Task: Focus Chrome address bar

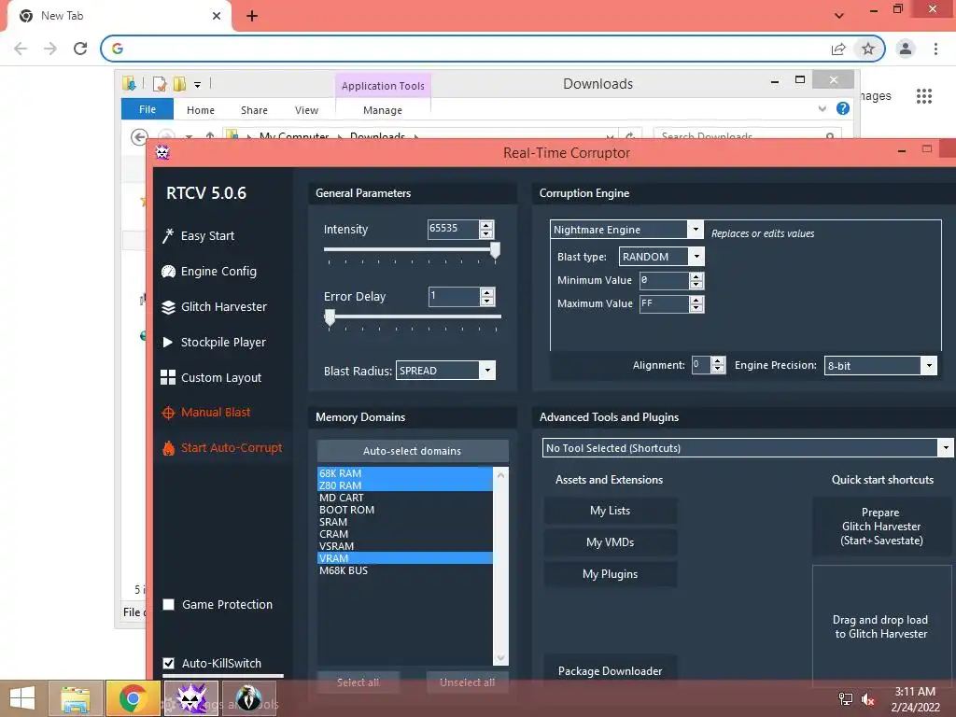Action: click(x=475, y=49)
